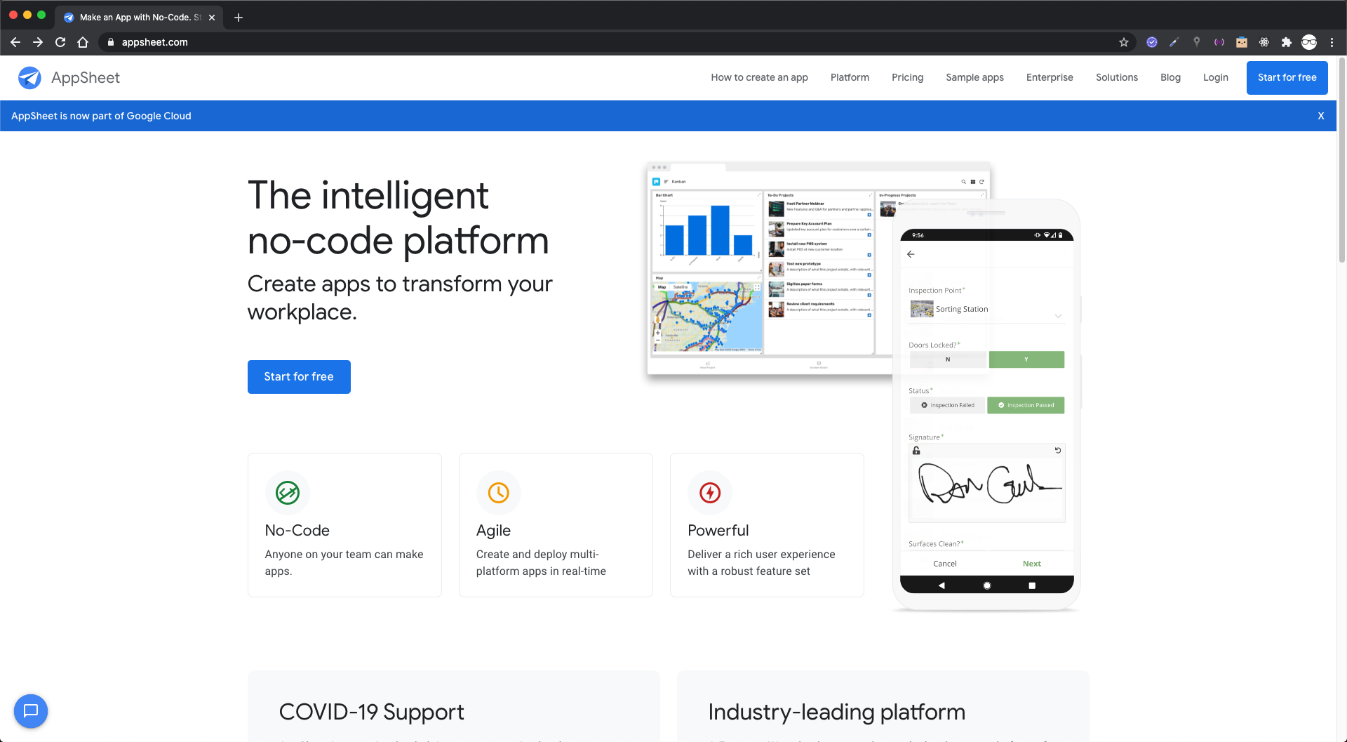The width and height of the screenshot is (1347, 742).
Task: Click the pen extension icon
Action: (x=1174, y=42)
